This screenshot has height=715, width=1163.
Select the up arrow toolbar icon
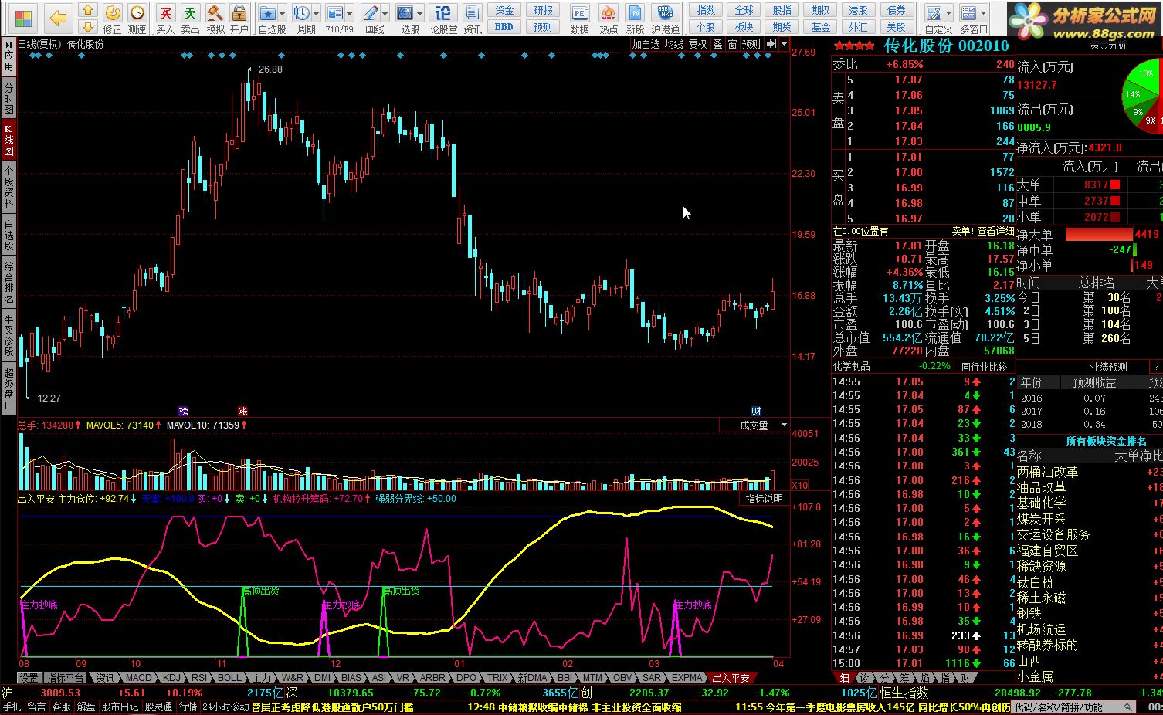pyautogui.click(x=88, y=11)
